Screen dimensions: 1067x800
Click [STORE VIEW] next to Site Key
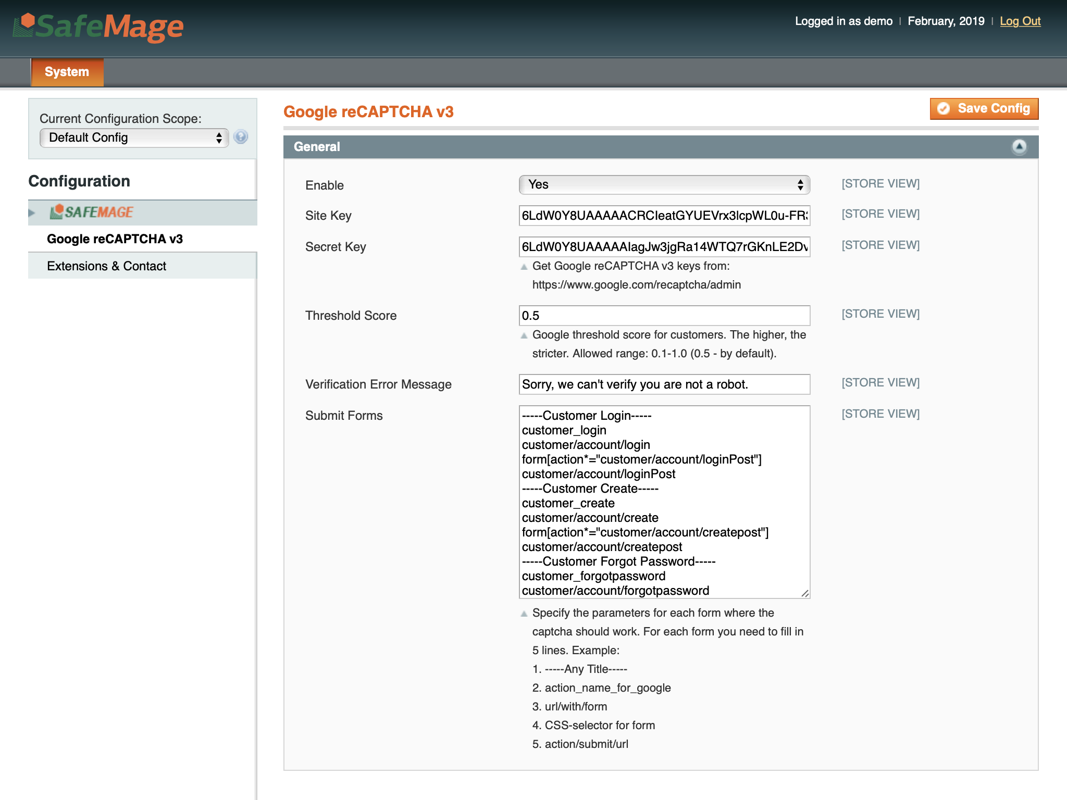880,214
